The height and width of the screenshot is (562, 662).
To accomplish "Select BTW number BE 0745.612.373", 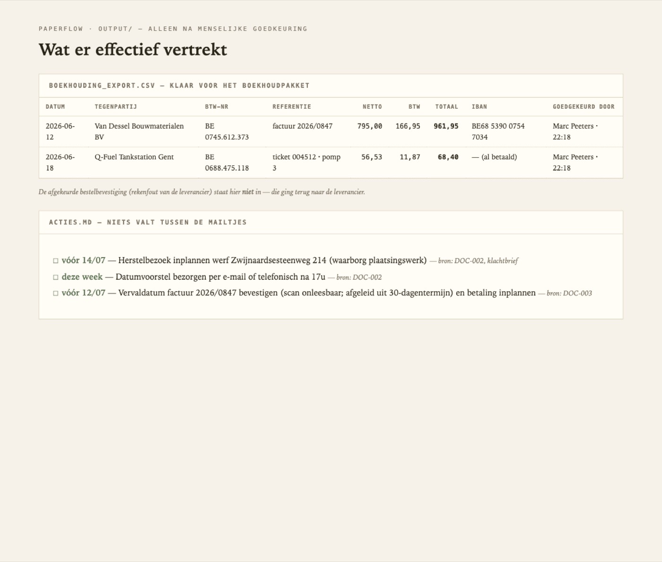I will (x=227, y=131).
